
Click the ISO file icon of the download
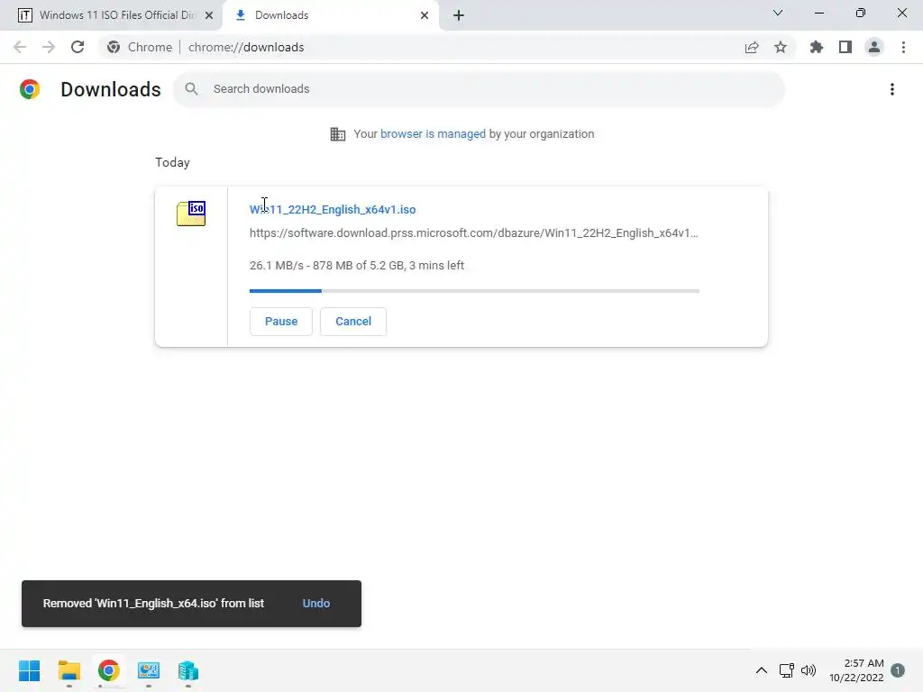click(191, 213)
